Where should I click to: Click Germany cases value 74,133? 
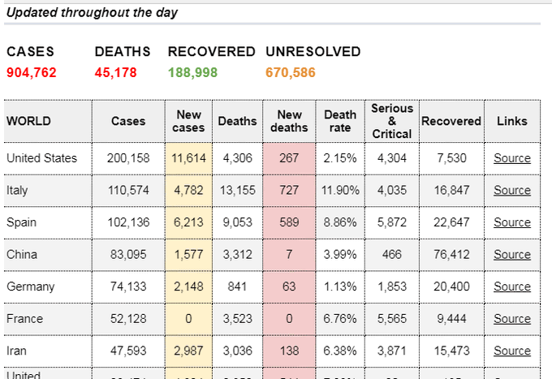[x=128, y=286]
